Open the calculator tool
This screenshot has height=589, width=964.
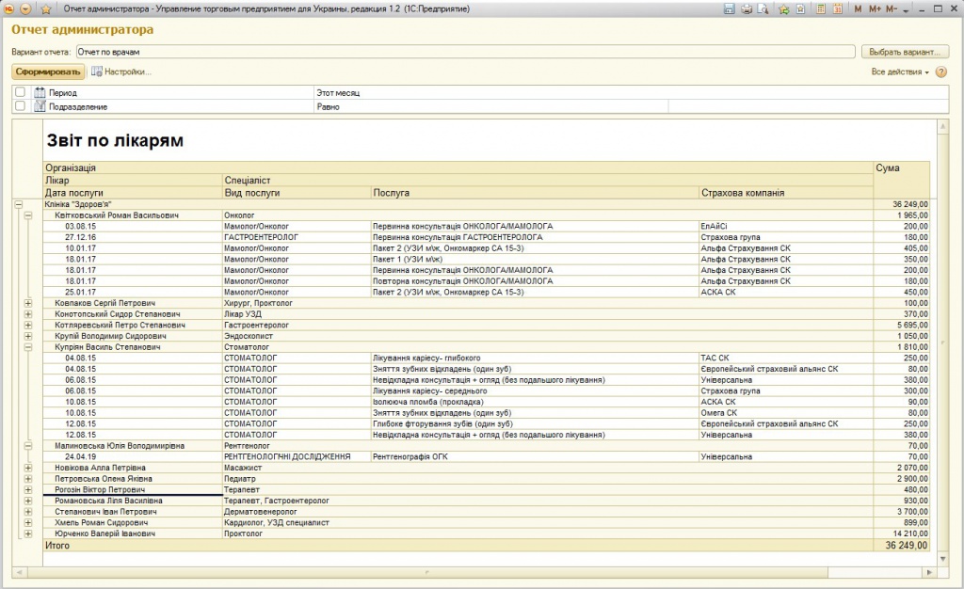pos(821,9)
